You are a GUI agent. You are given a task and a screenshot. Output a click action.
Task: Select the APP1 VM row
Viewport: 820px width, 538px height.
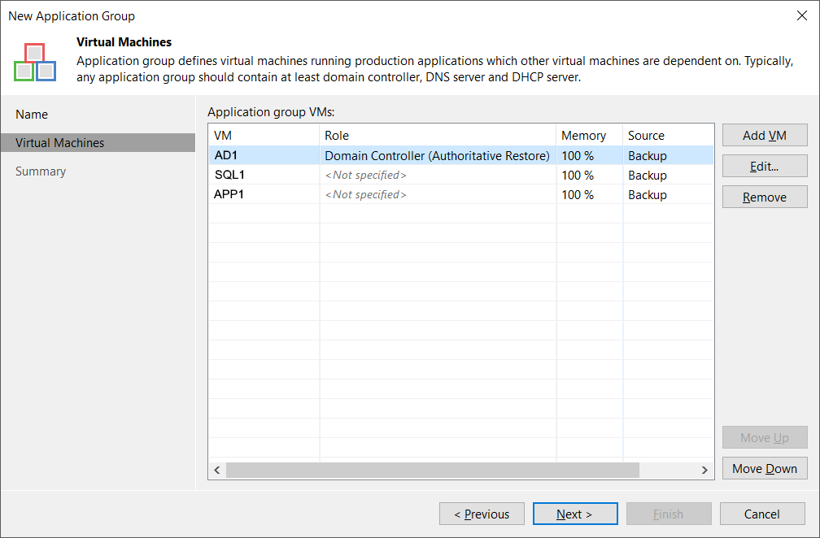pos(461,194)
